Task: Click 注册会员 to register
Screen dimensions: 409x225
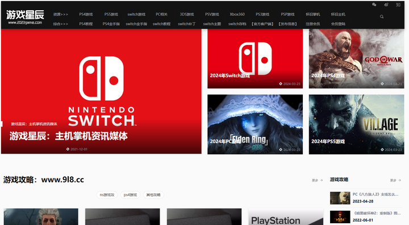Action: coord(313,24)
